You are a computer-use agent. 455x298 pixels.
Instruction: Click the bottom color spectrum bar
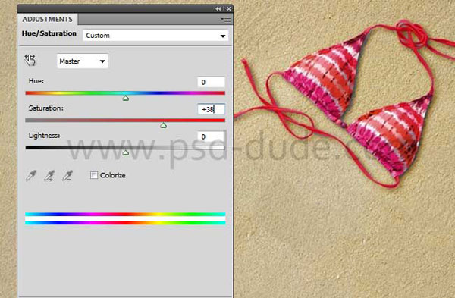click(x=125, y=223)
